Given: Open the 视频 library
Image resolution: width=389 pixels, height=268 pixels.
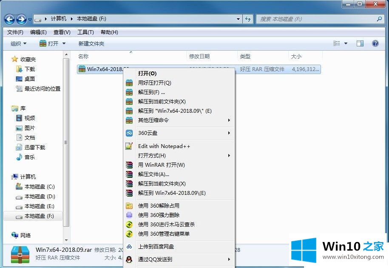Looking at the screenshot, I should (26, 118).
